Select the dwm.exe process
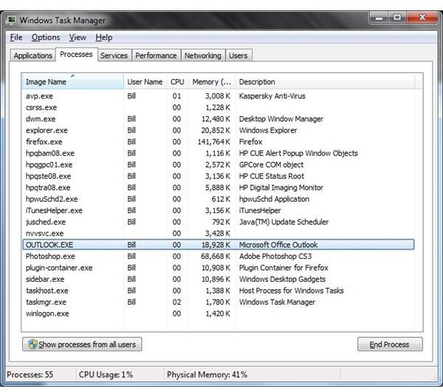The height and width of the screenshot is (392, 443). pos(218,119)
